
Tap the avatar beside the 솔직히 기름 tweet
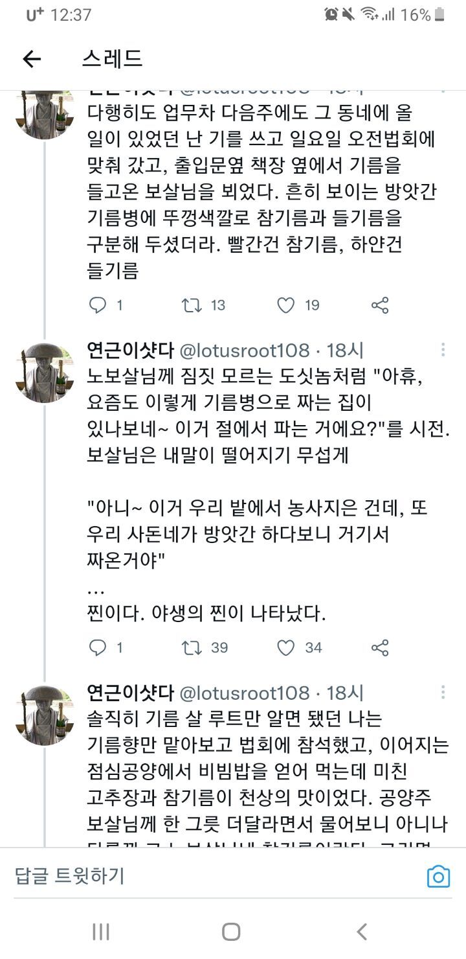(44, 715)
